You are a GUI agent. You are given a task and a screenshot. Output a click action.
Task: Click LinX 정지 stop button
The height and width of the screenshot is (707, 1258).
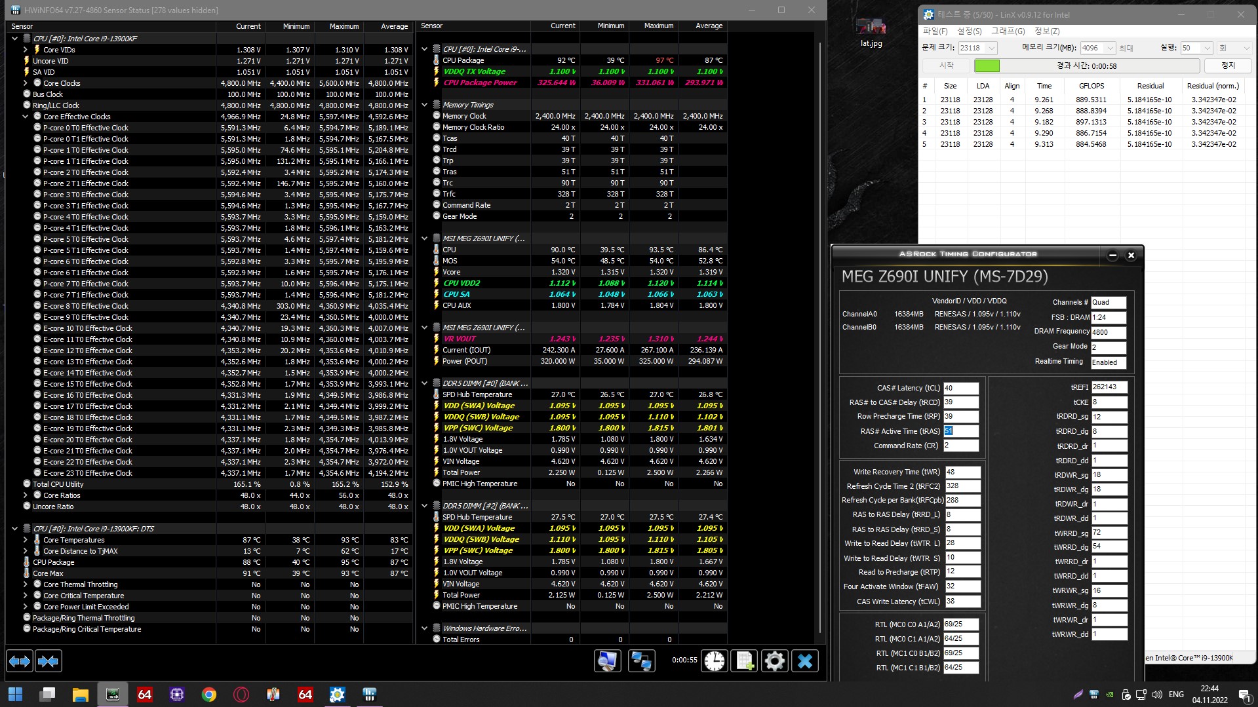pyautogui.click(x=1228, y=66)
